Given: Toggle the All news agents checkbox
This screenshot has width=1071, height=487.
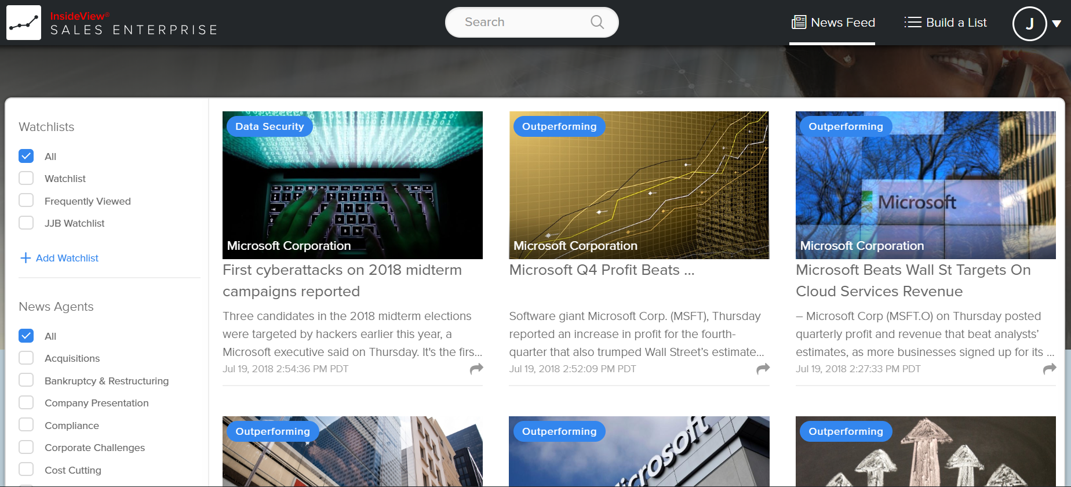Looking at the screenshot, I should [26, 336].
